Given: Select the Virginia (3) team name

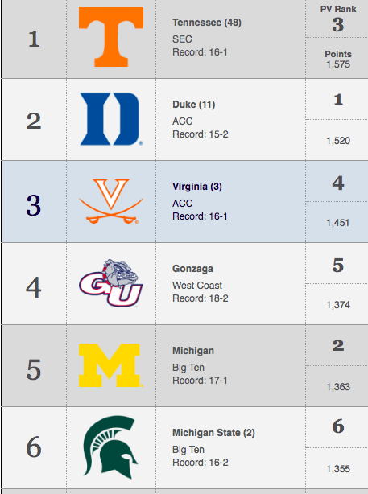Looking at the screenshot, I should pyautogui.click(x=197, y=187).
